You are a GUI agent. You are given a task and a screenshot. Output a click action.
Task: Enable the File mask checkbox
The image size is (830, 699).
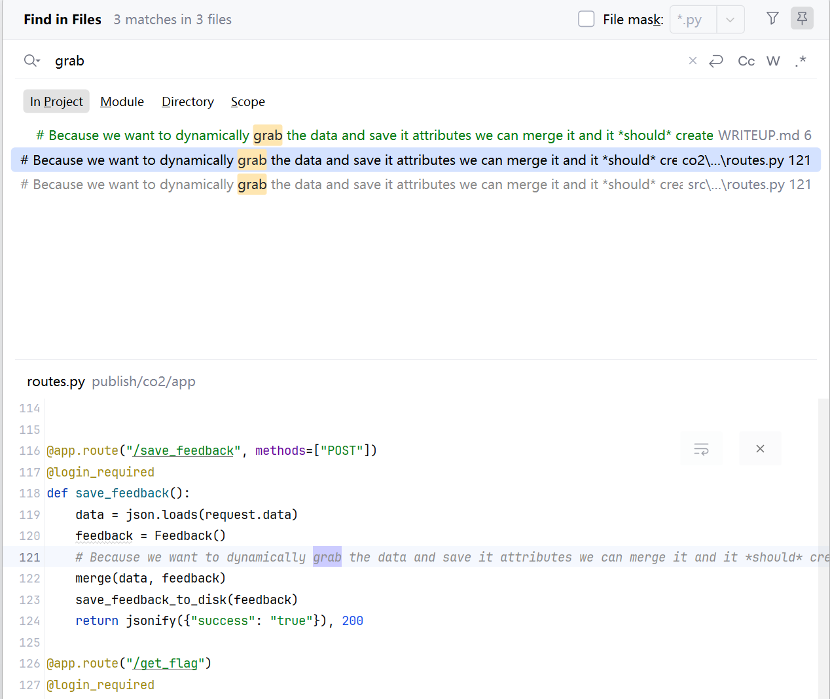(x=586, y=19)
